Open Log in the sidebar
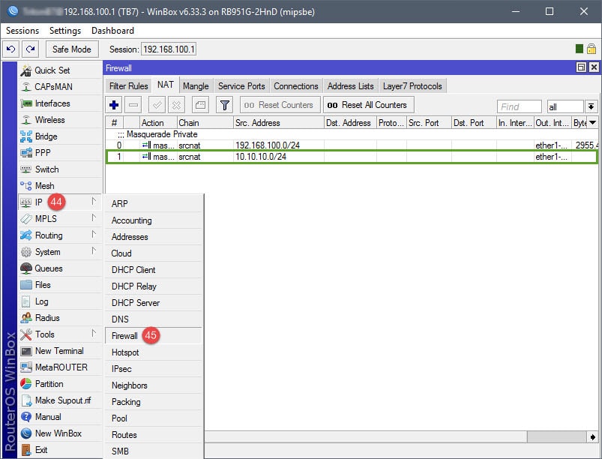Screen dimensions: 602x459 pyautogui.click(x=60, y=301)
